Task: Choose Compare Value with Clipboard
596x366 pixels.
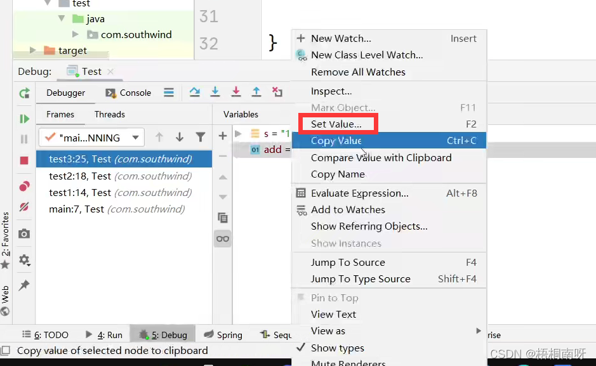Action: click(x=389, y=157)
